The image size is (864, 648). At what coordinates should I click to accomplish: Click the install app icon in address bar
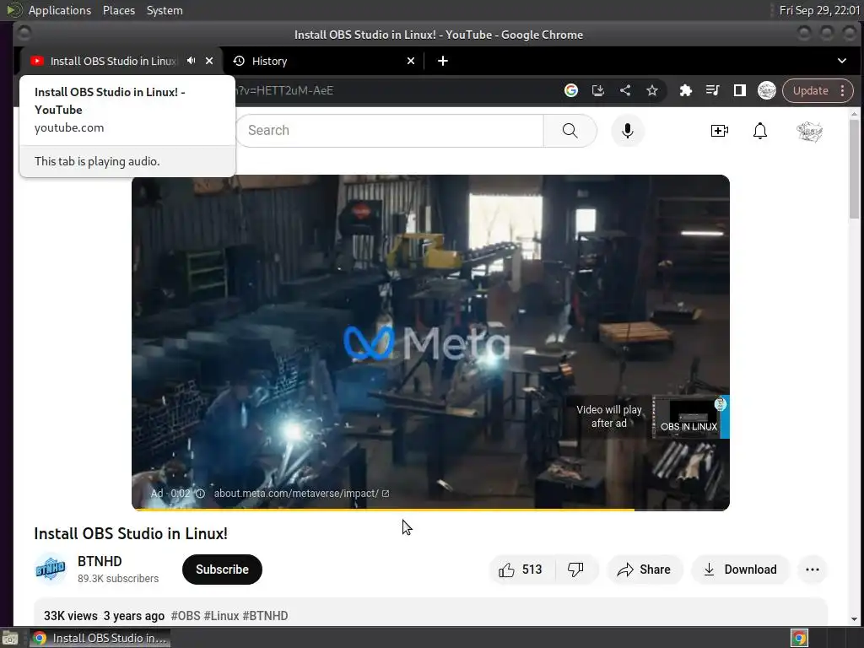(x=598, y=90)
